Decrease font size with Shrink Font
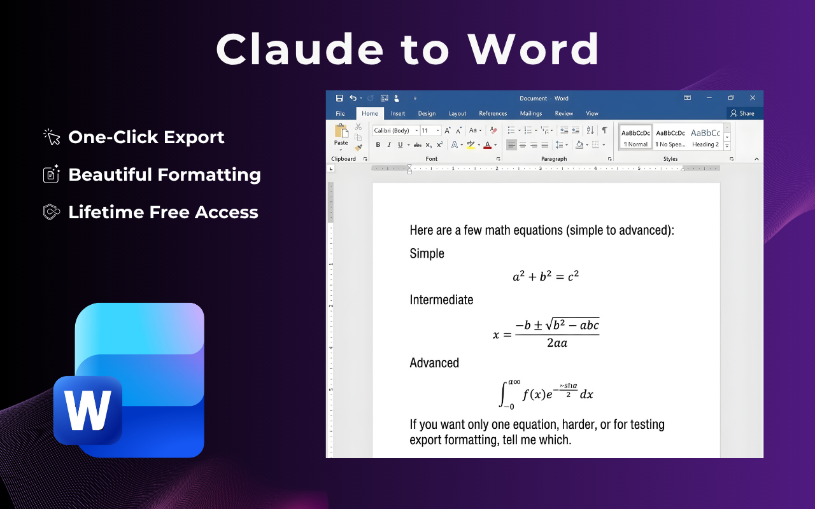 [x=458, y=130]
